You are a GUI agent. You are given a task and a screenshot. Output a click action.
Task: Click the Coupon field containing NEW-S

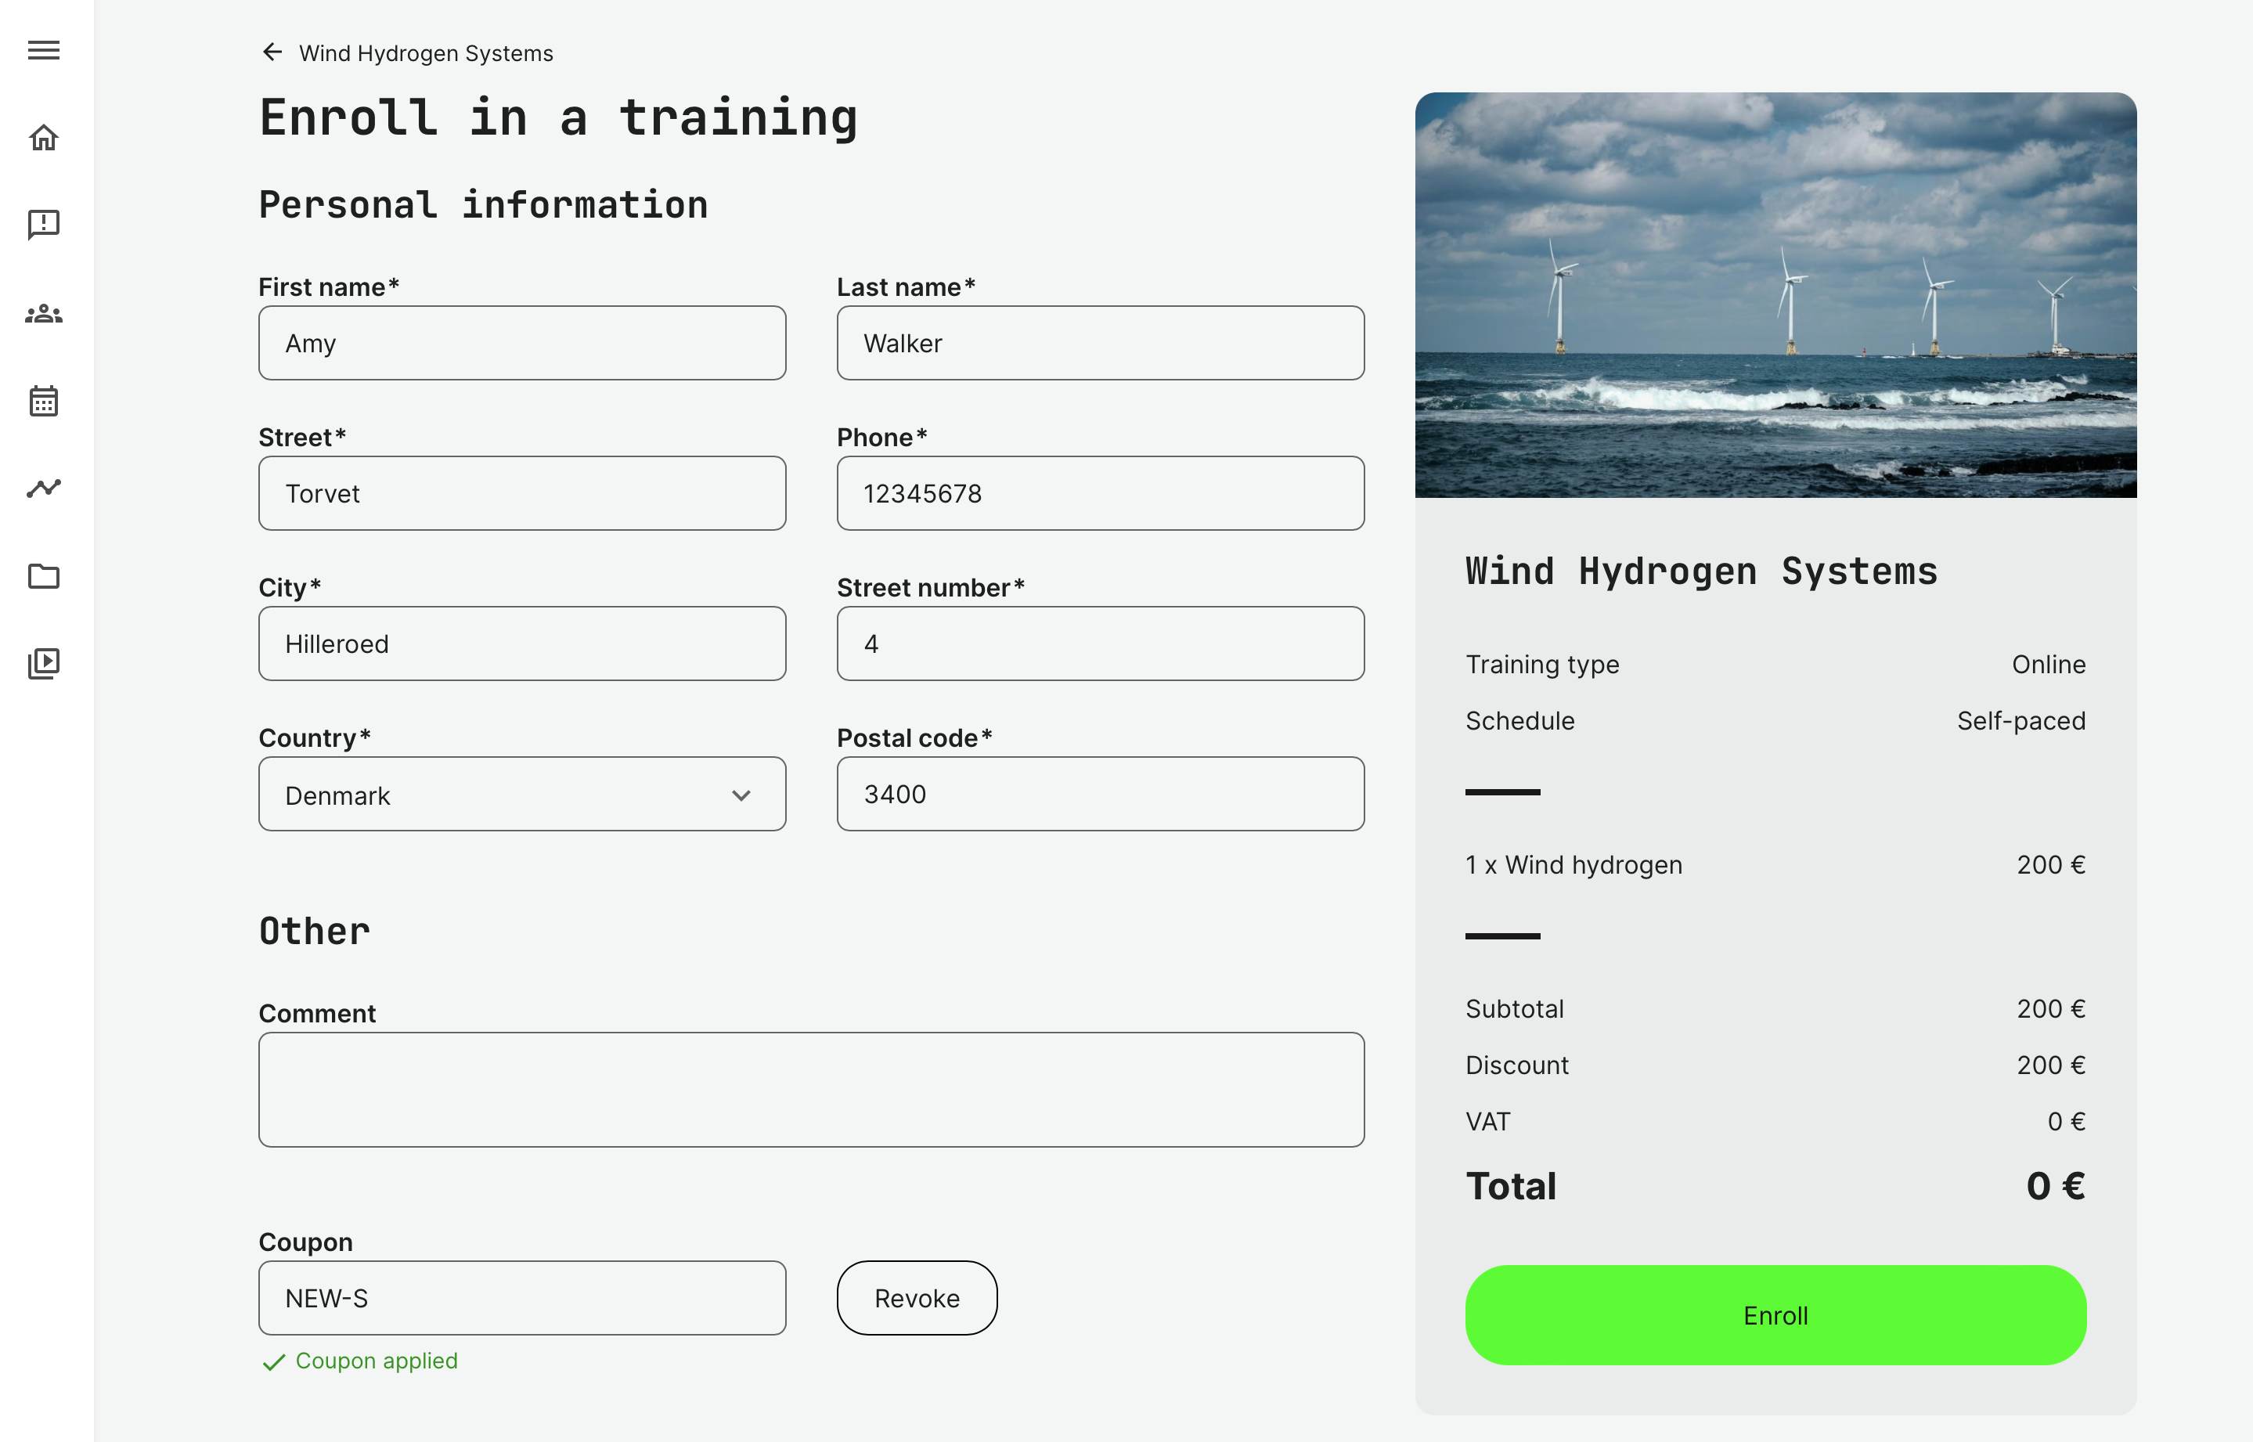tap(521, 1297)
